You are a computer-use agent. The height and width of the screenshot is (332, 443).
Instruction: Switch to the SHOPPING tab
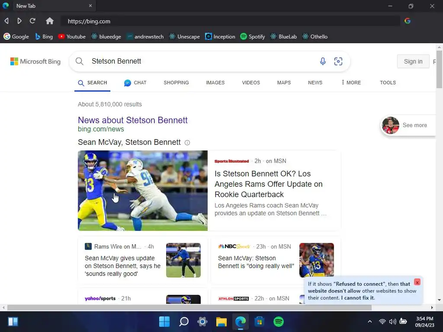(177, 83)
